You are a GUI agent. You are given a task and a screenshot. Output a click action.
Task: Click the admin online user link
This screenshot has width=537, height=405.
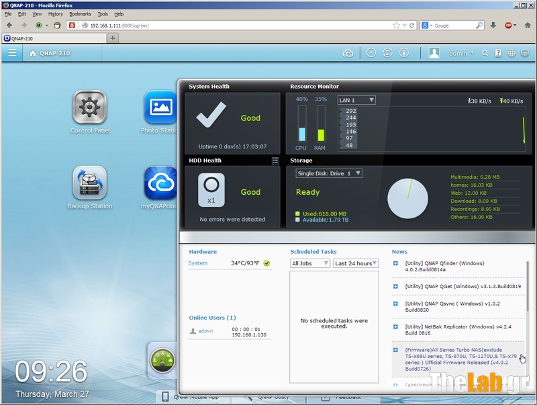point(205,331)
